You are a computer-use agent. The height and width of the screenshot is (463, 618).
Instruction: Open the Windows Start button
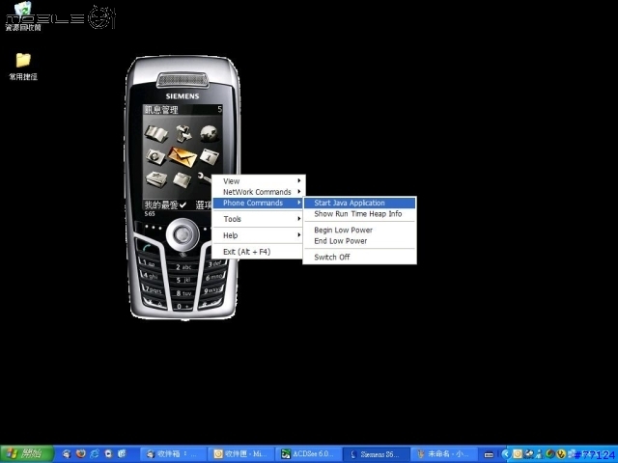pyautogui.click(x=26, y=454)
